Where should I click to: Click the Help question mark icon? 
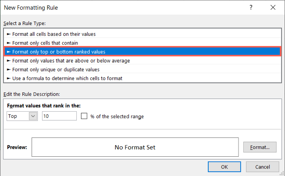(x=250, y=8)
